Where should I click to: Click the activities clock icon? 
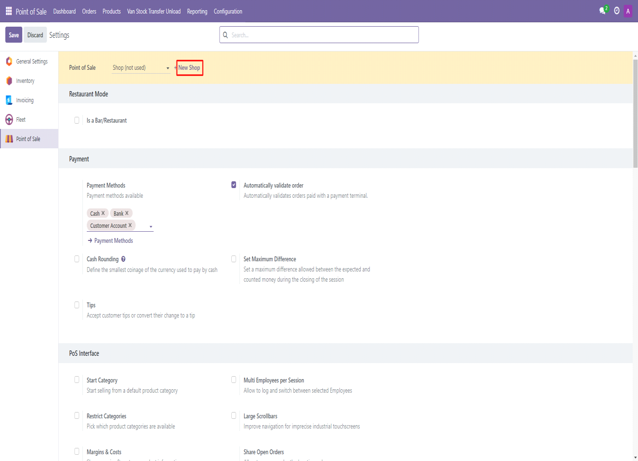point(617,11)
